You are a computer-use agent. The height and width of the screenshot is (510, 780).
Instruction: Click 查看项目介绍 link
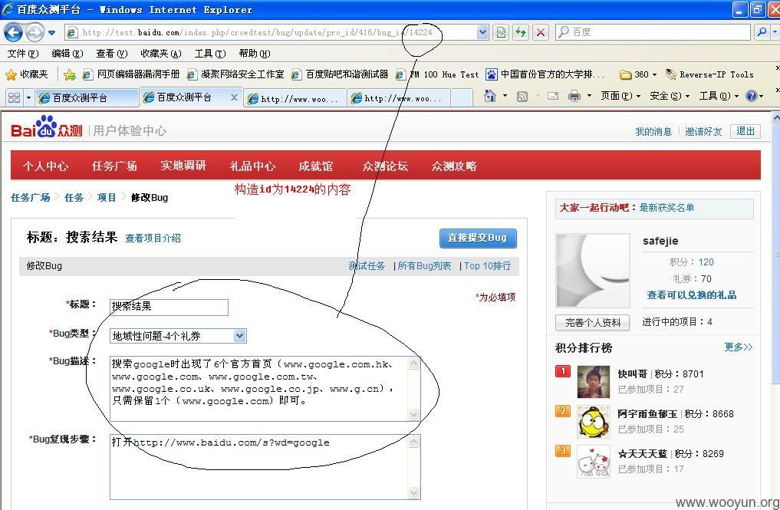pyautogui.click(x=153, y=239)
